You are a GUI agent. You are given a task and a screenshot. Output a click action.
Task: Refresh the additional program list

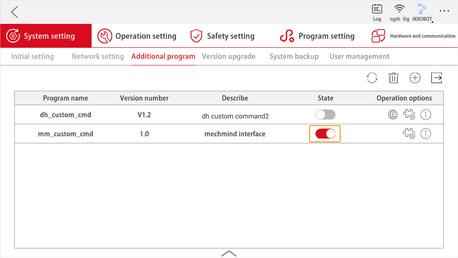coord(372,78)
